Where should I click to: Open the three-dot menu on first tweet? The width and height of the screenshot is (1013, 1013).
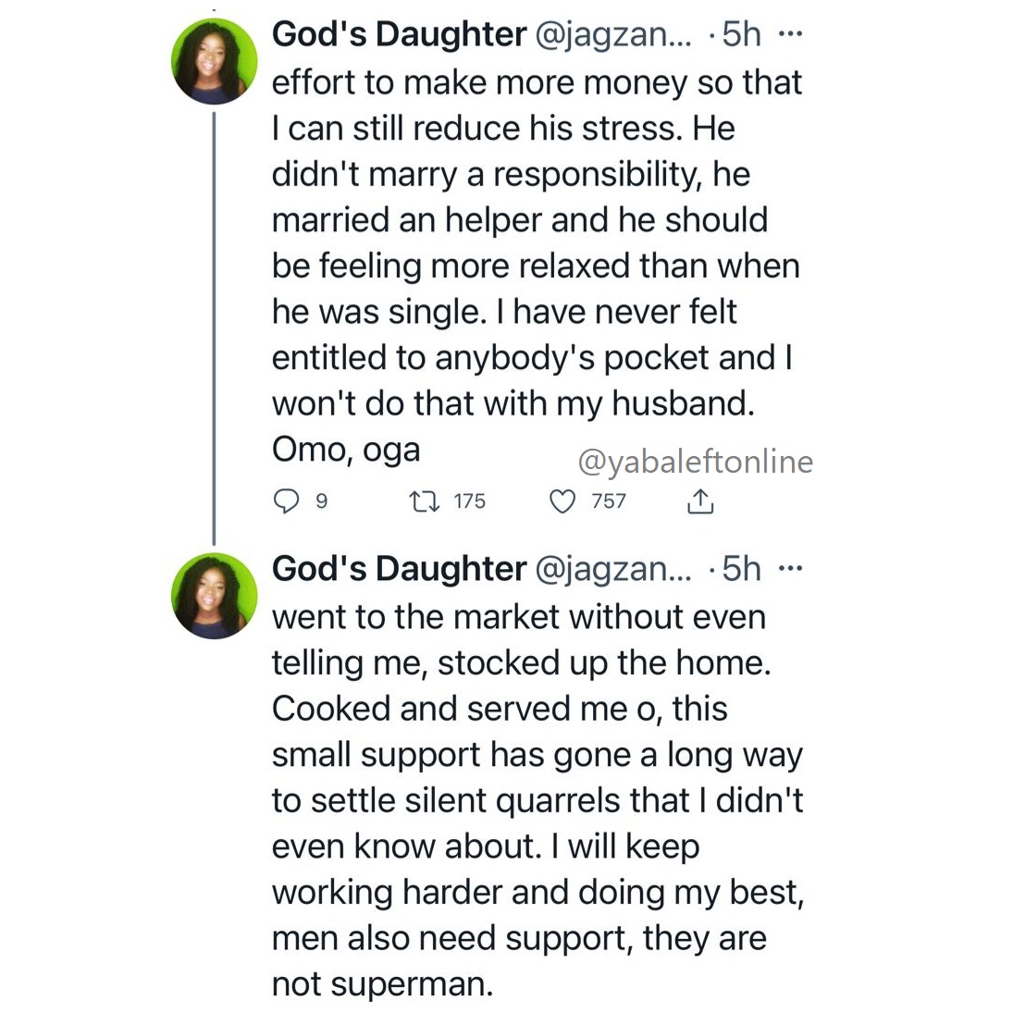point(790,33)
